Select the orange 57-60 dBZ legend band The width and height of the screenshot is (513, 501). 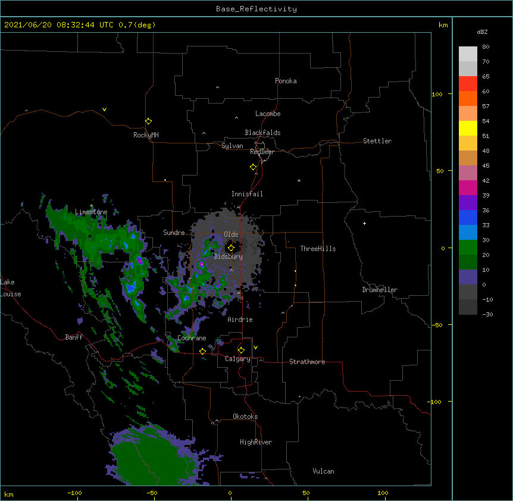click(x=468, y=98)
